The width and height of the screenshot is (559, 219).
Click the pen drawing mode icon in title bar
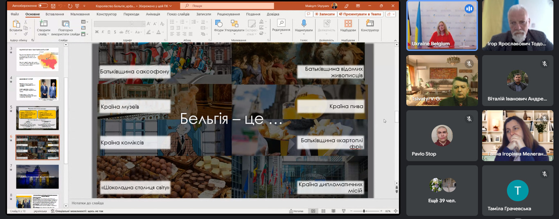[x=347, y=6]
